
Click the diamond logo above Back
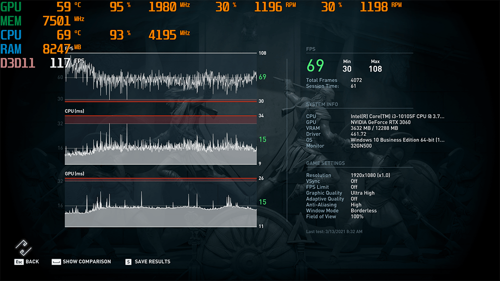click(23, 248)
